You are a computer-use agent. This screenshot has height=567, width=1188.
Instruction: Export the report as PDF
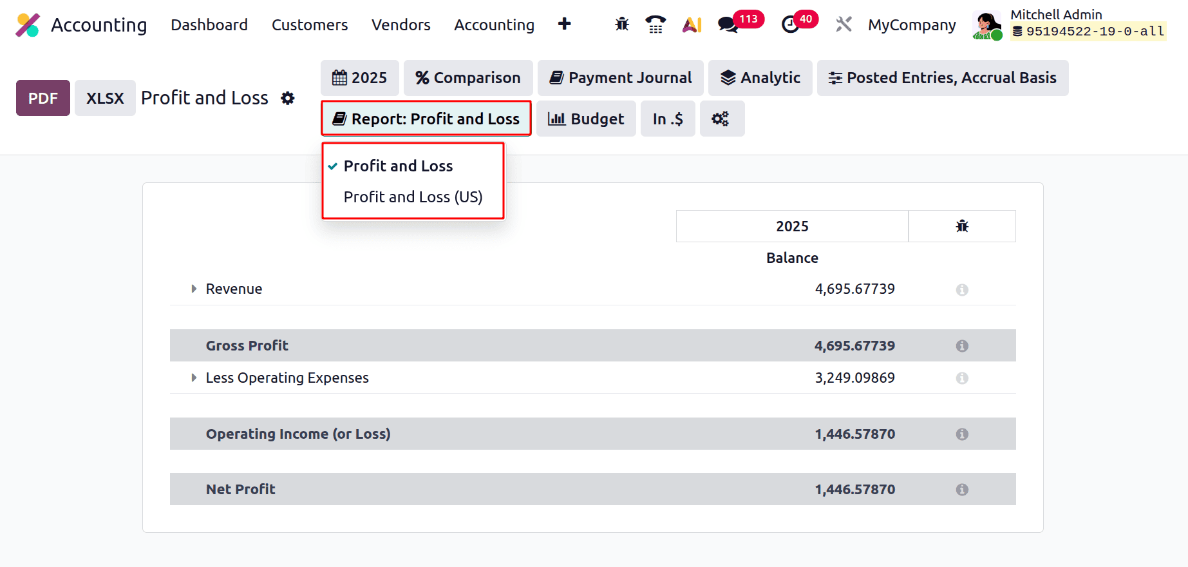43,98
